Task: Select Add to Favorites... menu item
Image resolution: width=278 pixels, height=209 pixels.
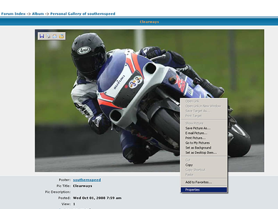Action: click(x=198, y=182)
